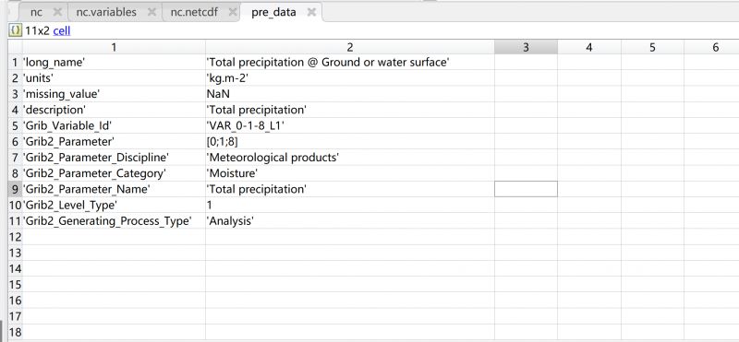Close the nc tab
739x342 pixels.
[x=57, y=12]
